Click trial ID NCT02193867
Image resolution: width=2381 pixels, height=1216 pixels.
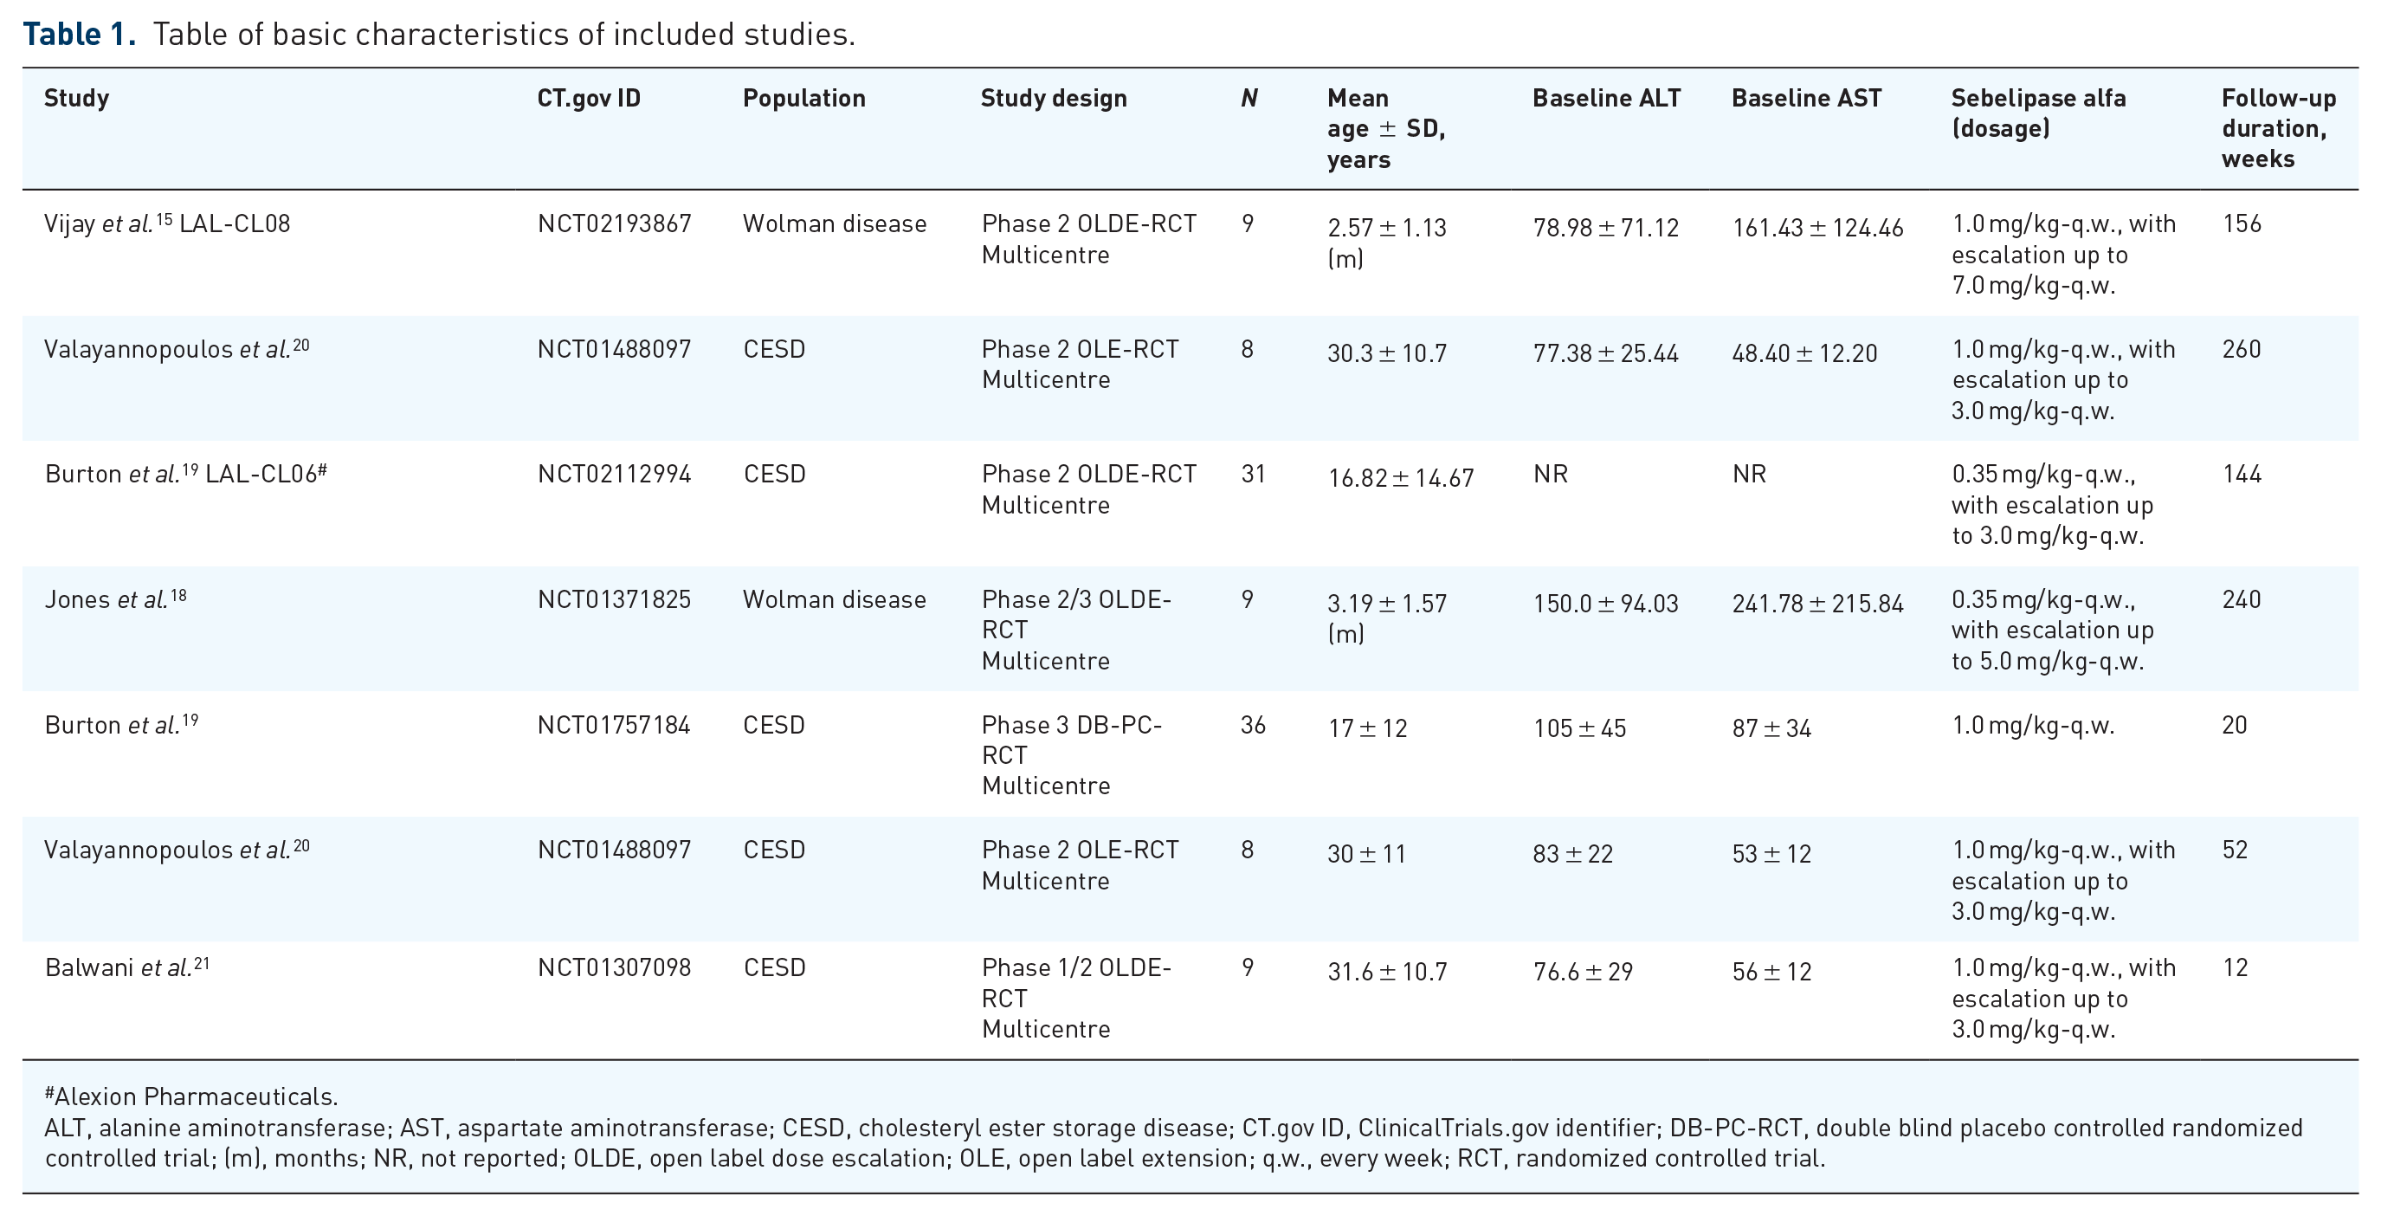tap(615, 223)
